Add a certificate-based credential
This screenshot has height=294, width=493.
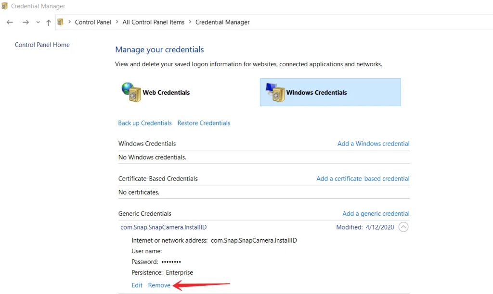pos(363,179)
